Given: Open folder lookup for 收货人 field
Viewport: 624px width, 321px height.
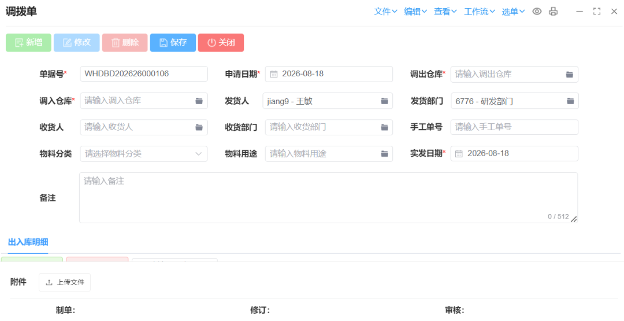Looking at the screenshot, I should tap(199, 127).
